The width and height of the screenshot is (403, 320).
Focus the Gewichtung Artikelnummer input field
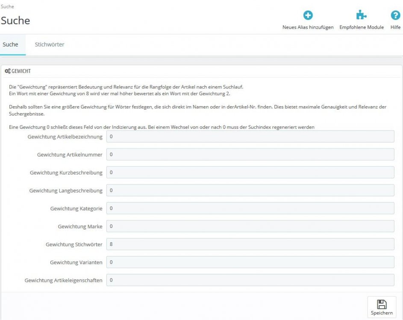(x=250, y=154)
